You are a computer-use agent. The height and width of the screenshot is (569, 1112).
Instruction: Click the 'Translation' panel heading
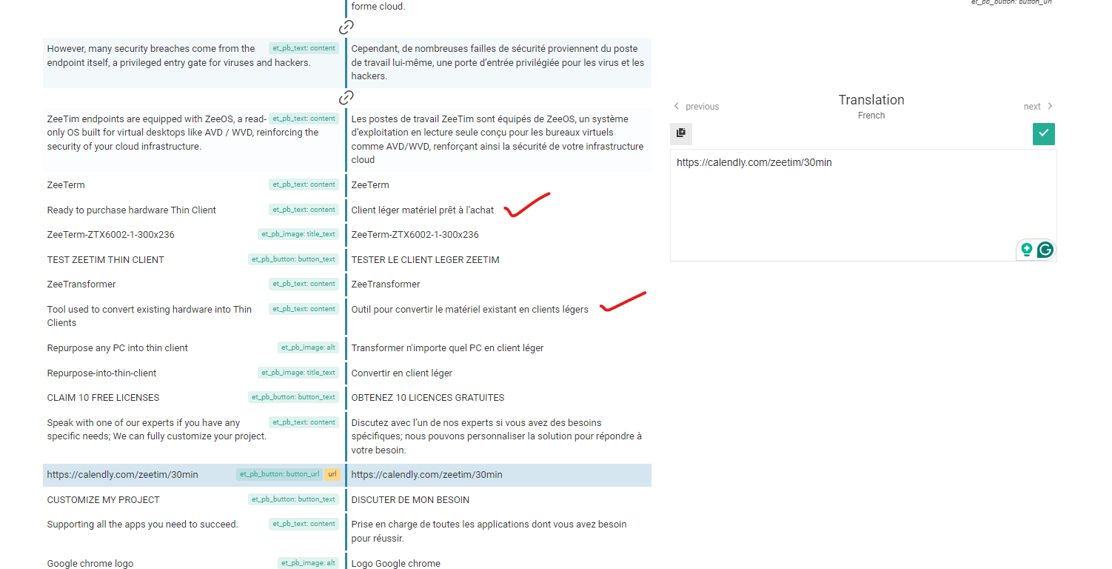pos(871,100)
